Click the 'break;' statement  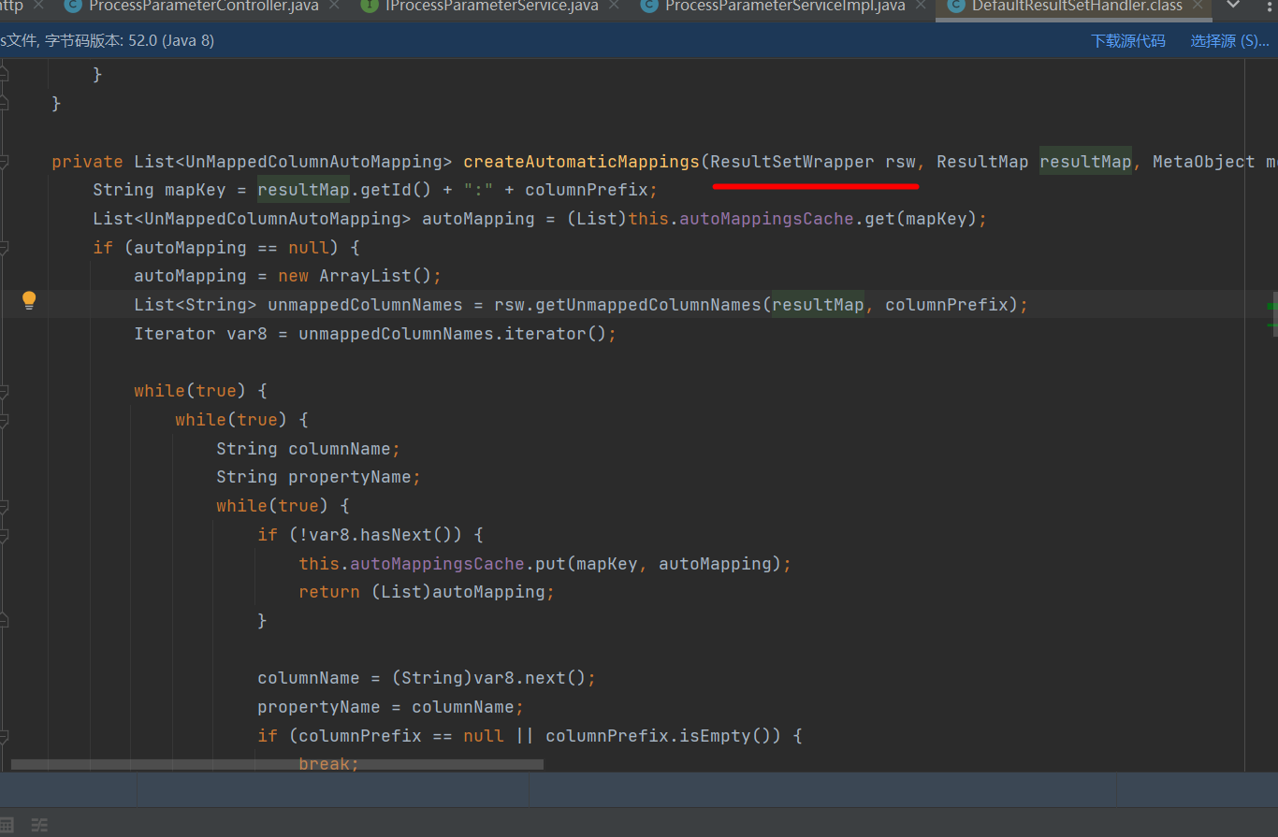(329, 764)
